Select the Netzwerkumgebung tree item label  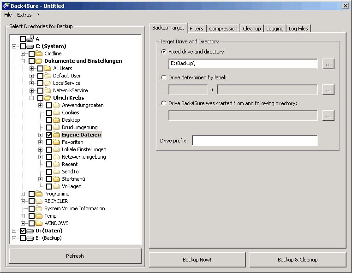pyautogui.click(x=84, y=157)
